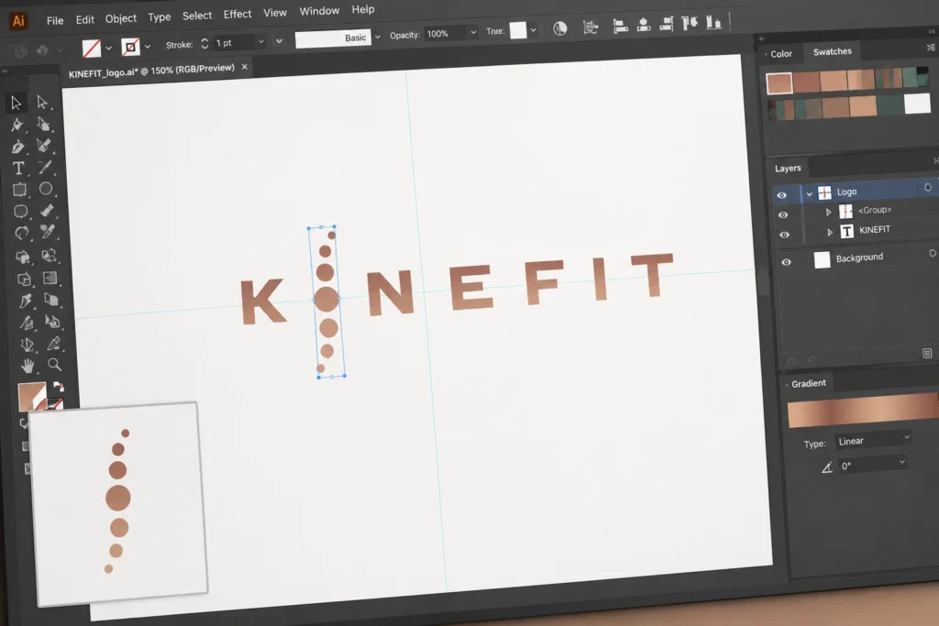Click the stroke weight stepper arrows
939x626 pixels.
(x=204, y=43)
